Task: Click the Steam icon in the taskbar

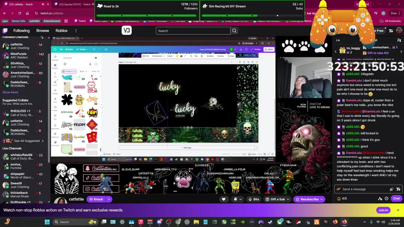Action: pyautogui.click(x=270, y=222)
